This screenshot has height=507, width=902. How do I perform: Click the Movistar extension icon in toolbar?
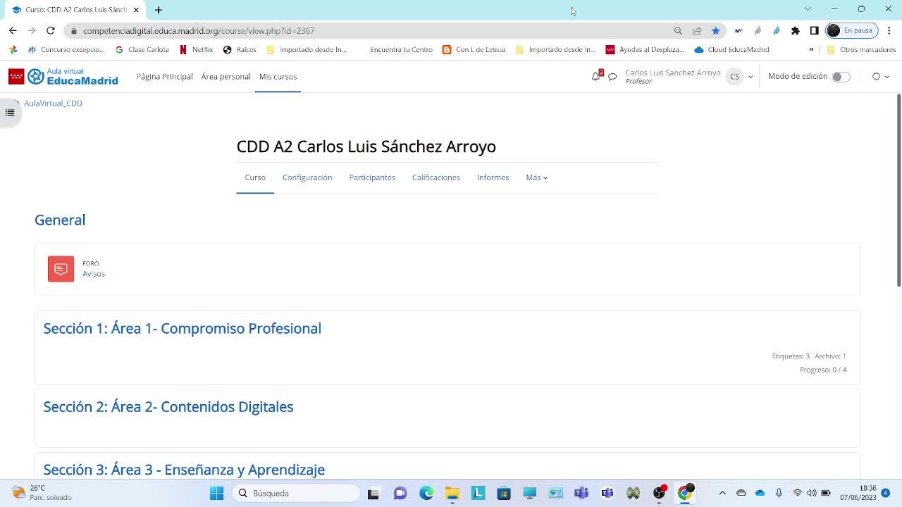point(739,31)
